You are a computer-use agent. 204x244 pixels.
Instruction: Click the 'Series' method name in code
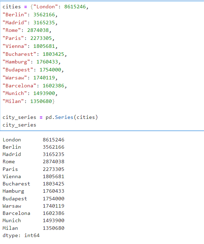pos(64,117)
